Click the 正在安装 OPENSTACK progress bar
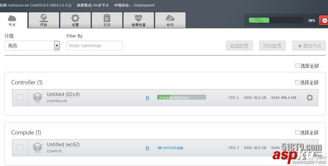The width and height of the screenshot is (328, 166). 182,97
